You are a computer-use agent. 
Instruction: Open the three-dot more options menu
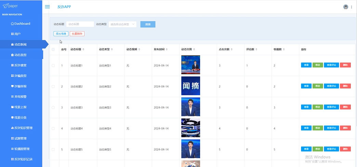(352, 7)
